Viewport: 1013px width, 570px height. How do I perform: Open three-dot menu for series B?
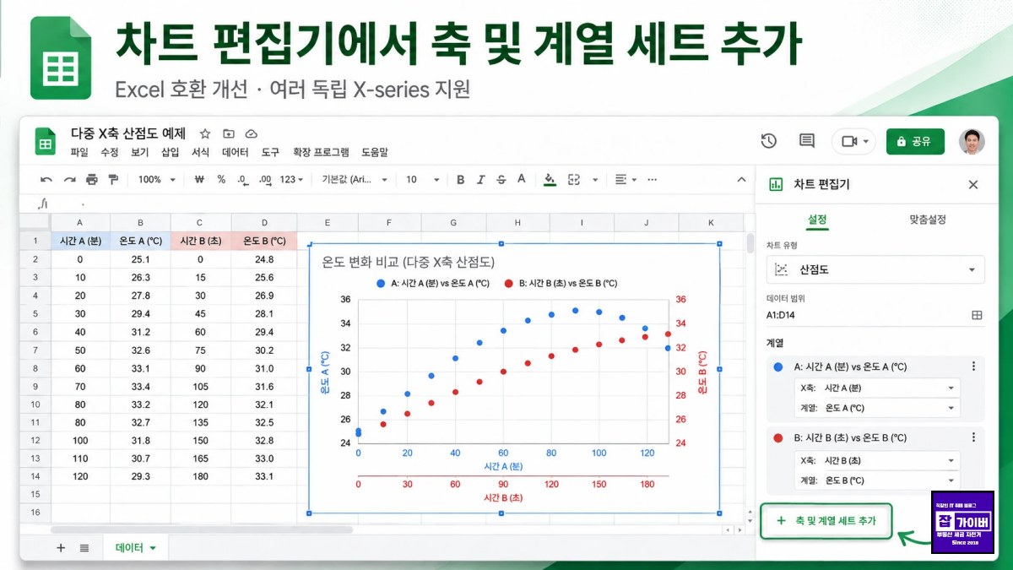[x=973, y=437]
